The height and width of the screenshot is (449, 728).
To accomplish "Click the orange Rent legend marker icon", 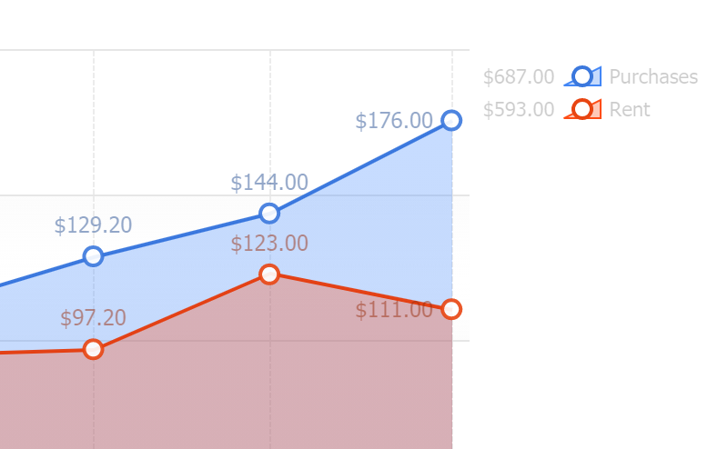I will click(x=582, y=110).
